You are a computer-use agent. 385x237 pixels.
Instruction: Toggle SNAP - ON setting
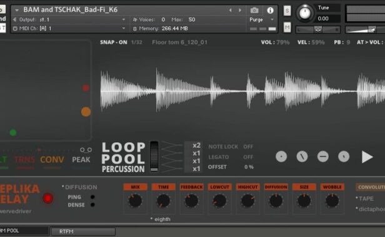click(114, 42)
